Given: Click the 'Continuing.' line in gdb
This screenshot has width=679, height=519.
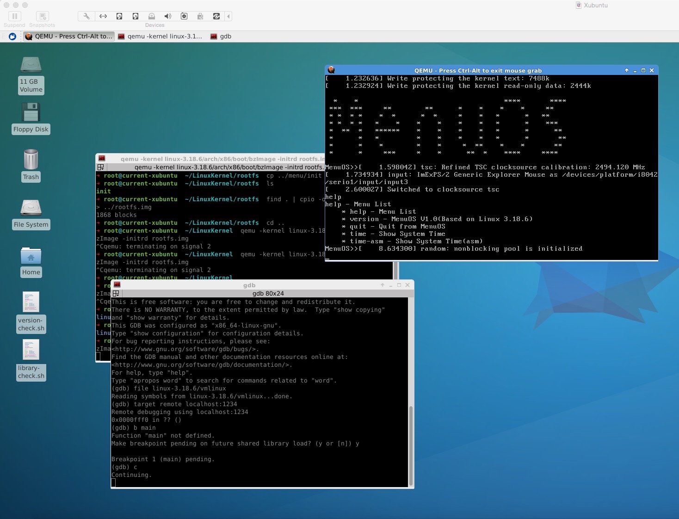Looking at the screenshot, I should coord(131,475).
